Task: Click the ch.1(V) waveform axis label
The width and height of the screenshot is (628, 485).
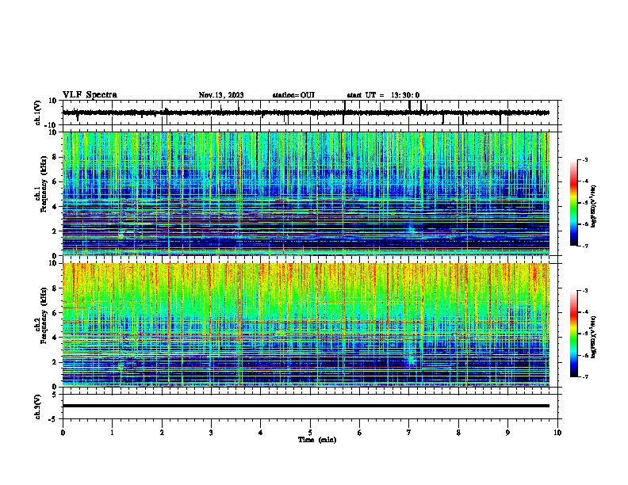Action: coord(38,113)
